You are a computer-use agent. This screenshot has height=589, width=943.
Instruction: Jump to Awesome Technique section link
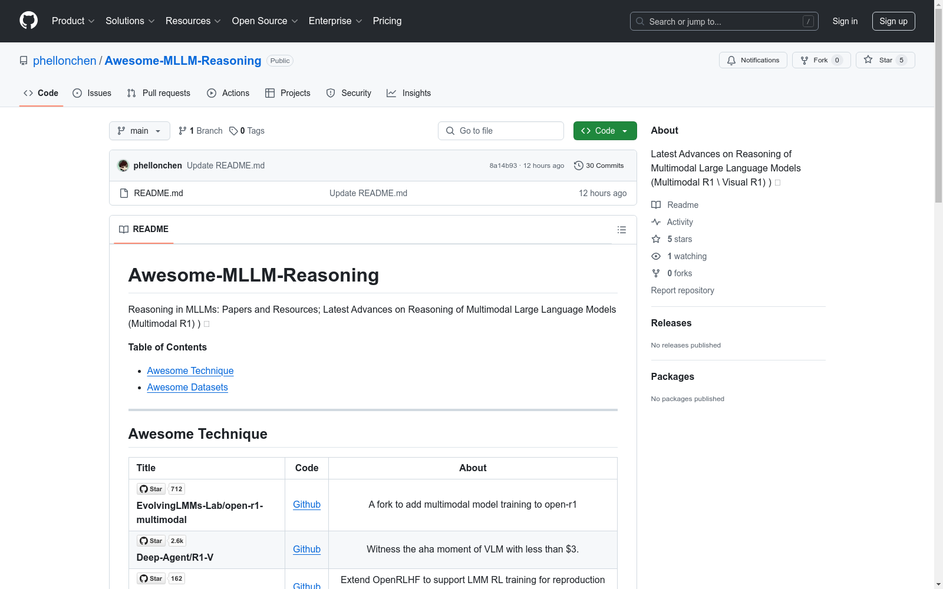tap(190, 370)
